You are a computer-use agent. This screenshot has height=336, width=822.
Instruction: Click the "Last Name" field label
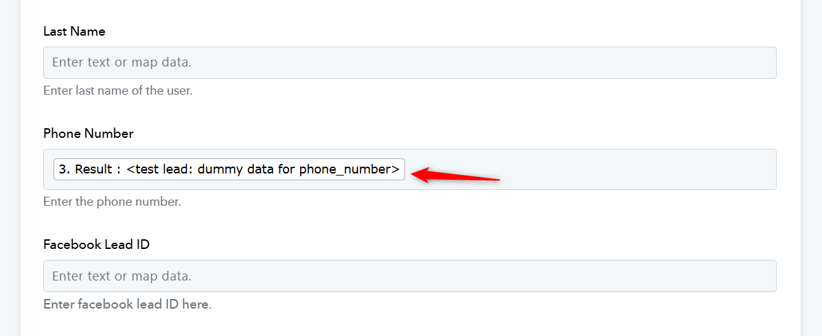(74, 32)
